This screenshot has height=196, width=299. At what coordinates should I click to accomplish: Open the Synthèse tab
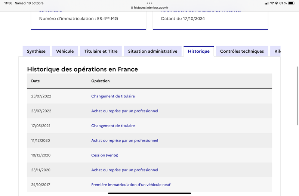(36, 51)
